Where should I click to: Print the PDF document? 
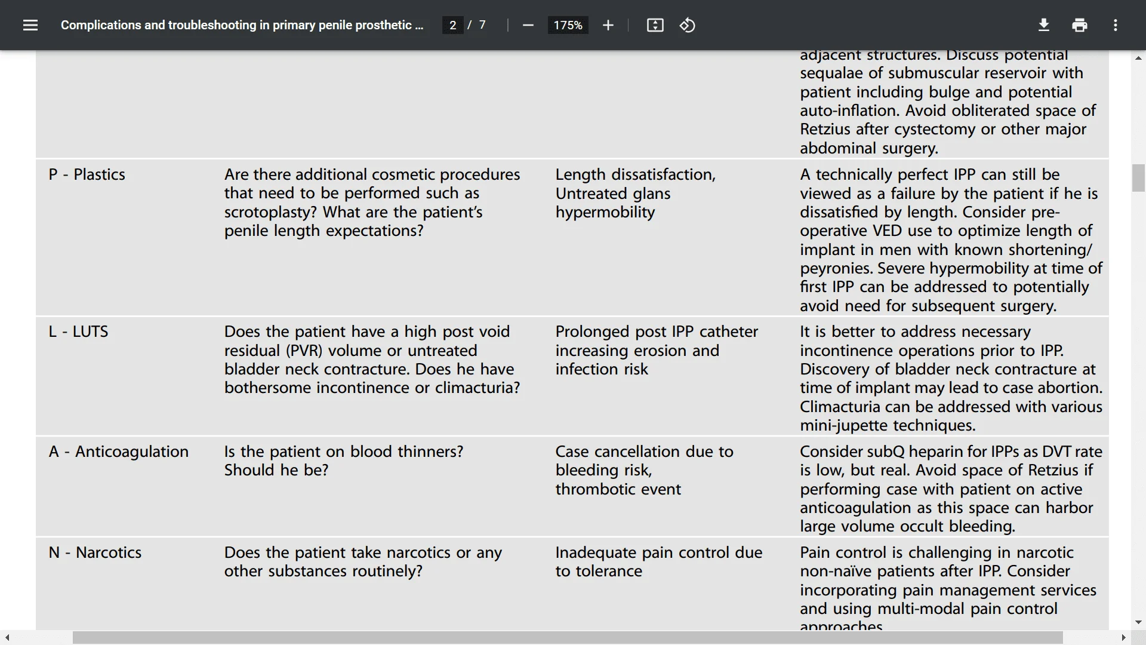(1080, 25)
